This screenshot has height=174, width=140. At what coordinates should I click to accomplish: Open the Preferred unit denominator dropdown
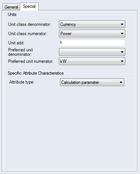click(x=92, y=52)
